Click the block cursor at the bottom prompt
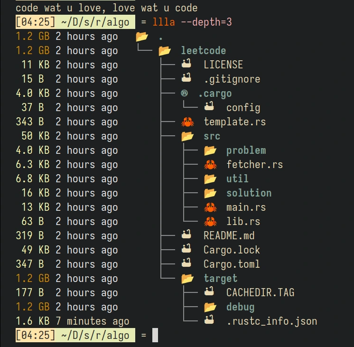354x347 pixels. coord(155,336)
